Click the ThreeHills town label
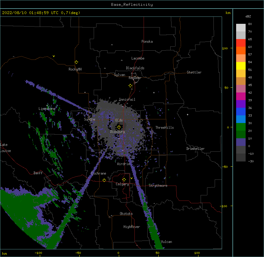The image size is (264, 257). pos(164,128)
